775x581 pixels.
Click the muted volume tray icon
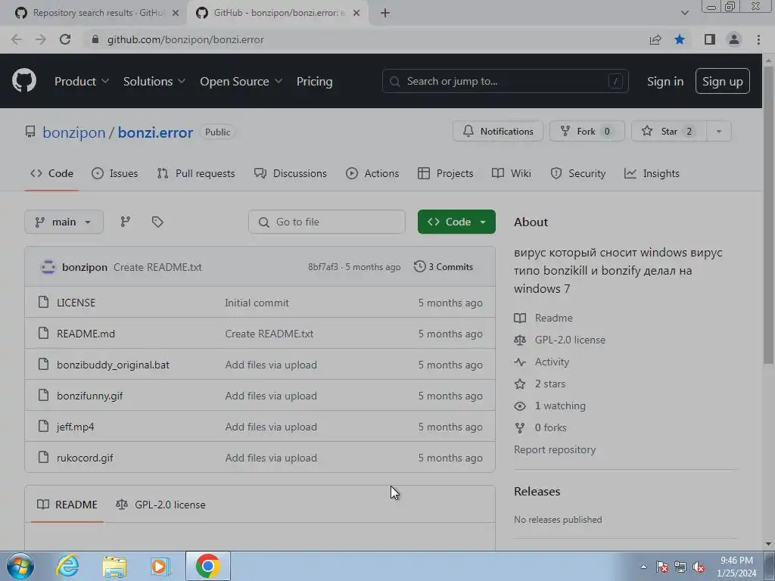(x=699, y=567)
